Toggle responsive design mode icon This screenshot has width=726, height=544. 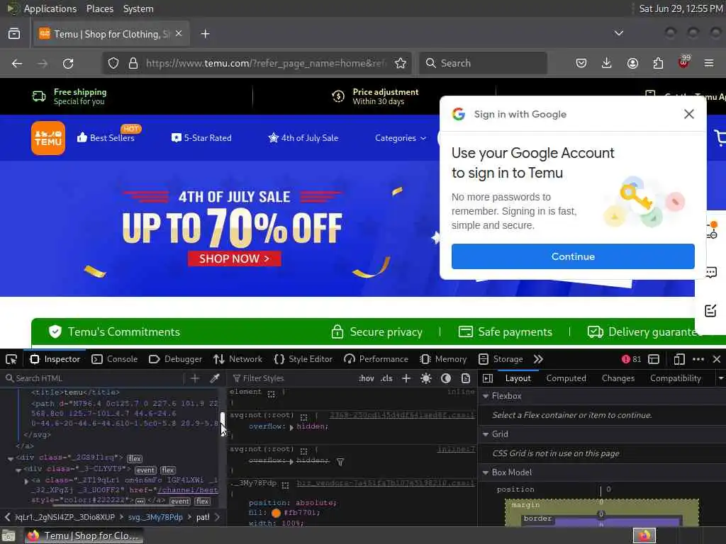[678, 359]
